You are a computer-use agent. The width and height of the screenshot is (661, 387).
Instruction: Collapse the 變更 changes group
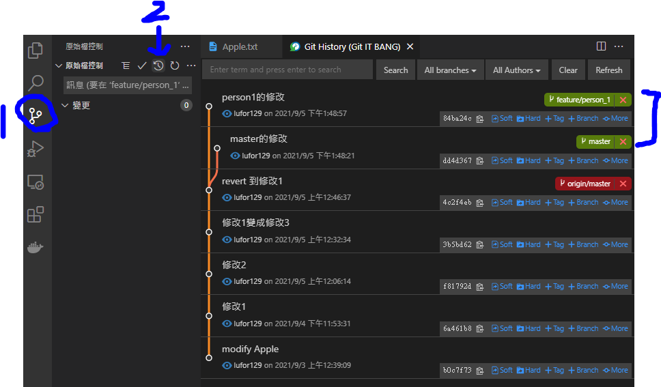[65, 105]
